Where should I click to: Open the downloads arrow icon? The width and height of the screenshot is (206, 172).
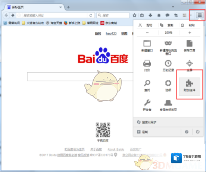(150, 15)
